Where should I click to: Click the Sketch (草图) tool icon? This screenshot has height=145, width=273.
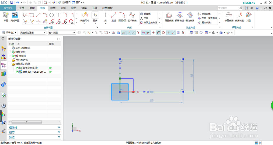[6, 15]
